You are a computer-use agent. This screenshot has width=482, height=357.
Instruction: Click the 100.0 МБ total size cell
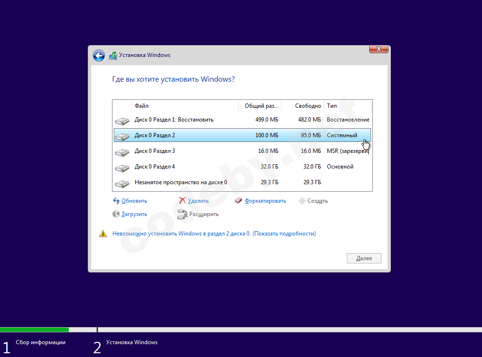(267, 135)
